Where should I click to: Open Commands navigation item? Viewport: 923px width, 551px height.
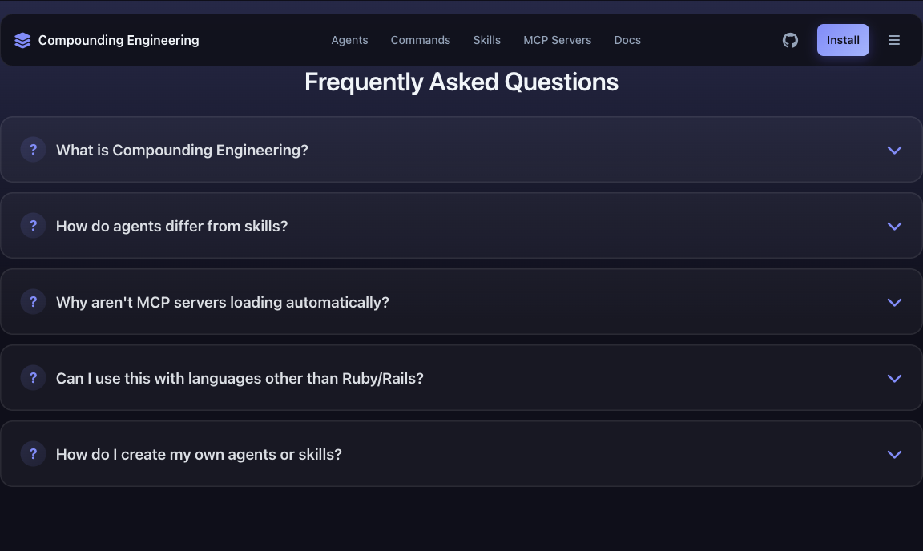420,40
